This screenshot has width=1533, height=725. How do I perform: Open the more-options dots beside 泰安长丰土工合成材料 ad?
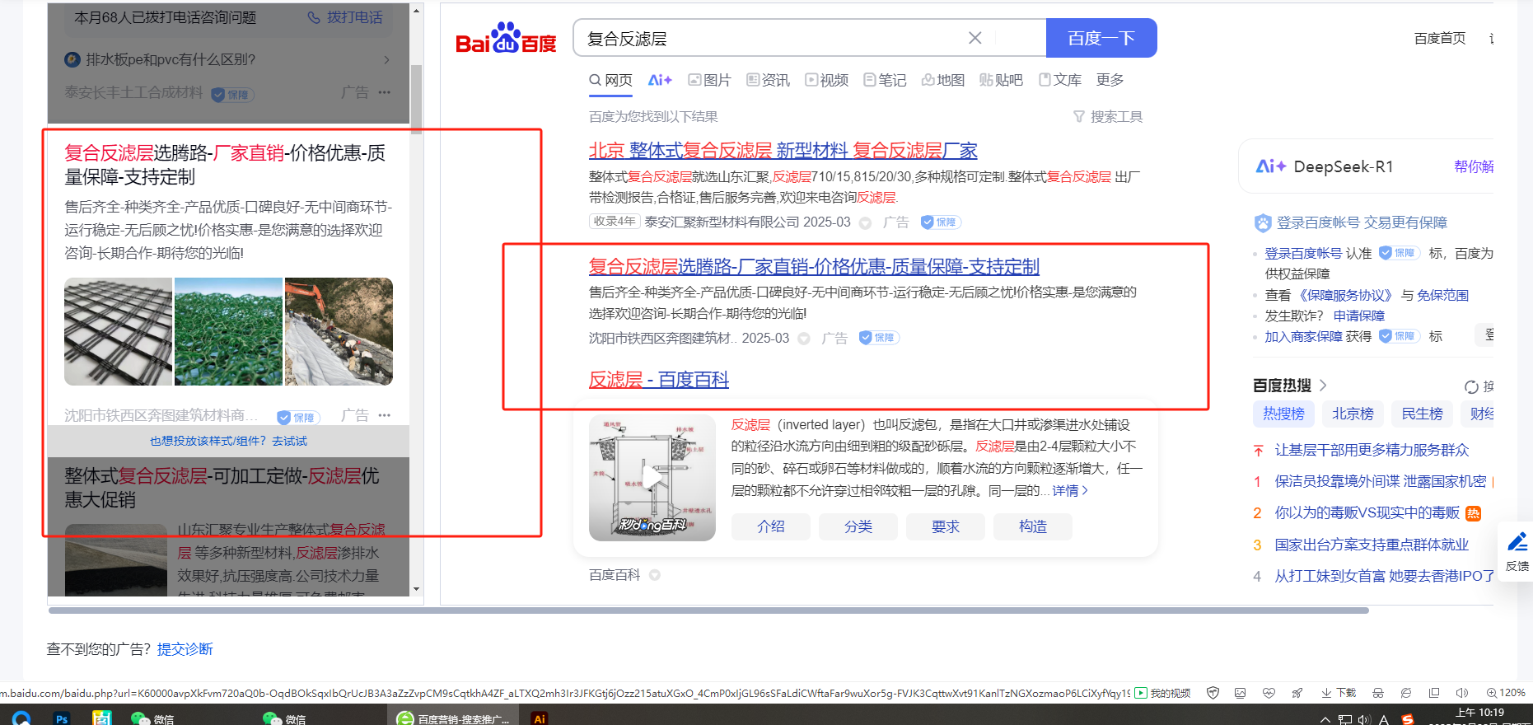coord(385,92)
